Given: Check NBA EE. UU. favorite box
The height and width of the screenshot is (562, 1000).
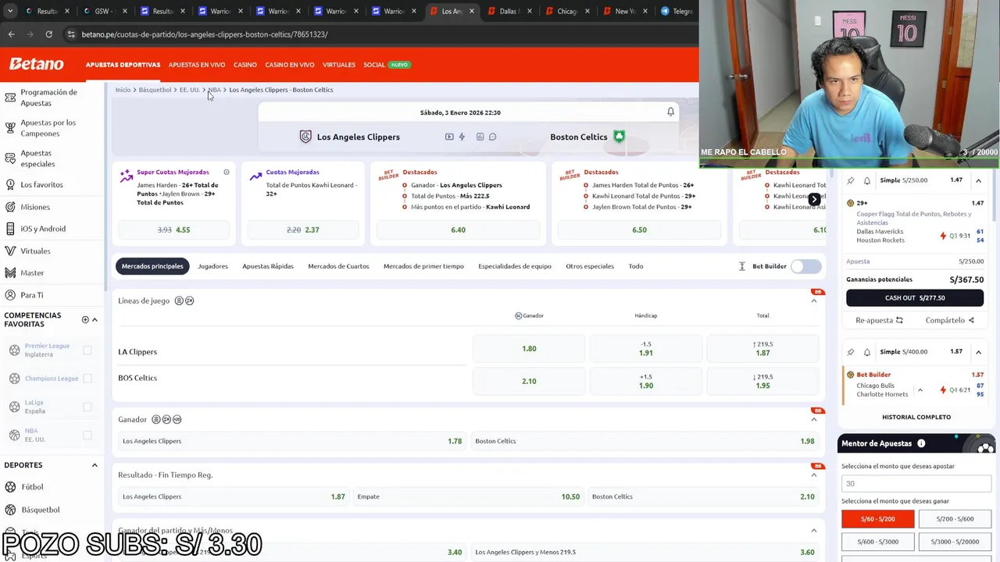Looking at the screenshot, I should pos(87,435).
